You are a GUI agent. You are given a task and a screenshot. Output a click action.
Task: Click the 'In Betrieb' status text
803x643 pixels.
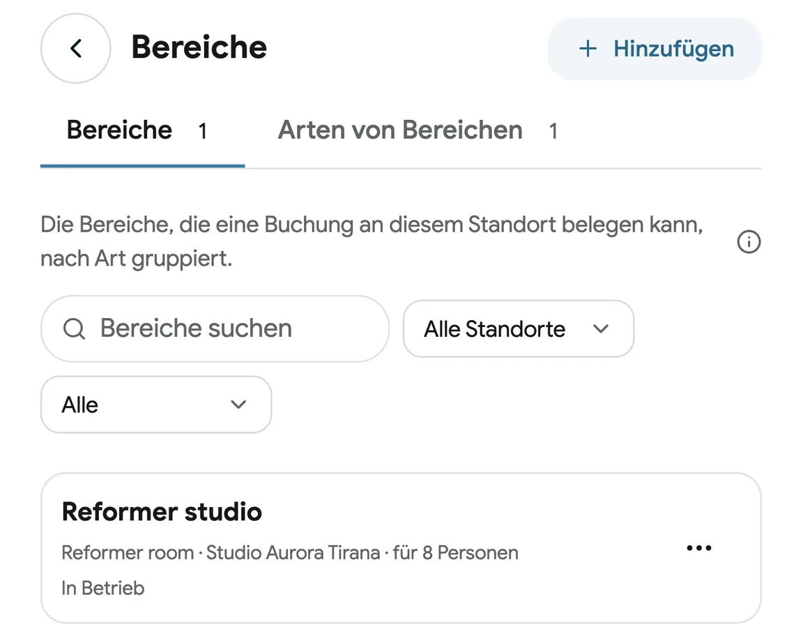click(x=103, y=588)
